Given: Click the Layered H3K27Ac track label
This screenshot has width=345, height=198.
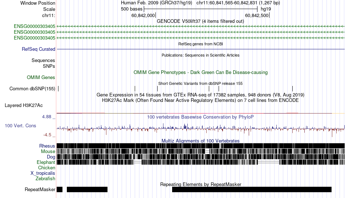Looking at the screenshot, I should [24, 105].
